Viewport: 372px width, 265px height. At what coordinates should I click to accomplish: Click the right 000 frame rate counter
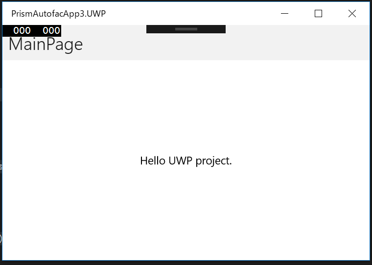51,30
